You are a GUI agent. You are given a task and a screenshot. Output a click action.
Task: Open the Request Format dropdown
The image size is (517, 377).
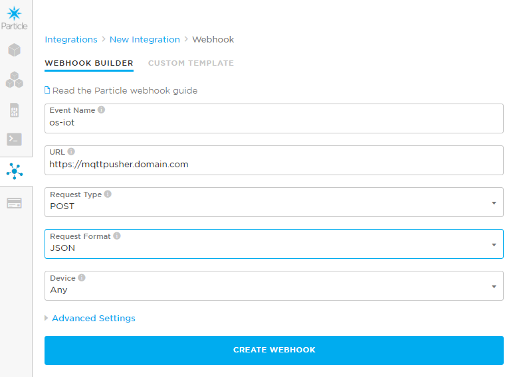tap(274, 244)
